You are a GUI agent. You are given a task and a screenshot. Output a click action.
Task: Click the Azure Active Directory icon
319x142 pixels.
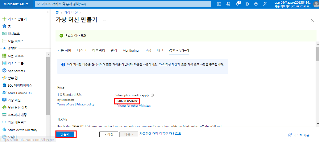pos(4,130)
